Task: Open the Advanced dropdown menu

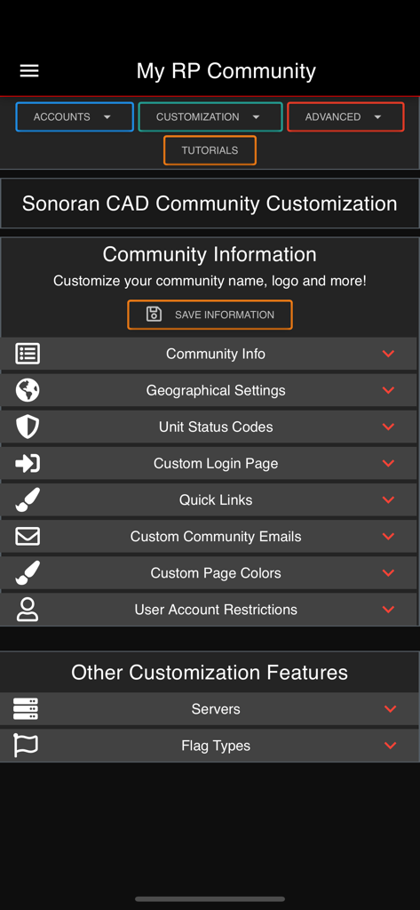Action: (x=345, y=116)
